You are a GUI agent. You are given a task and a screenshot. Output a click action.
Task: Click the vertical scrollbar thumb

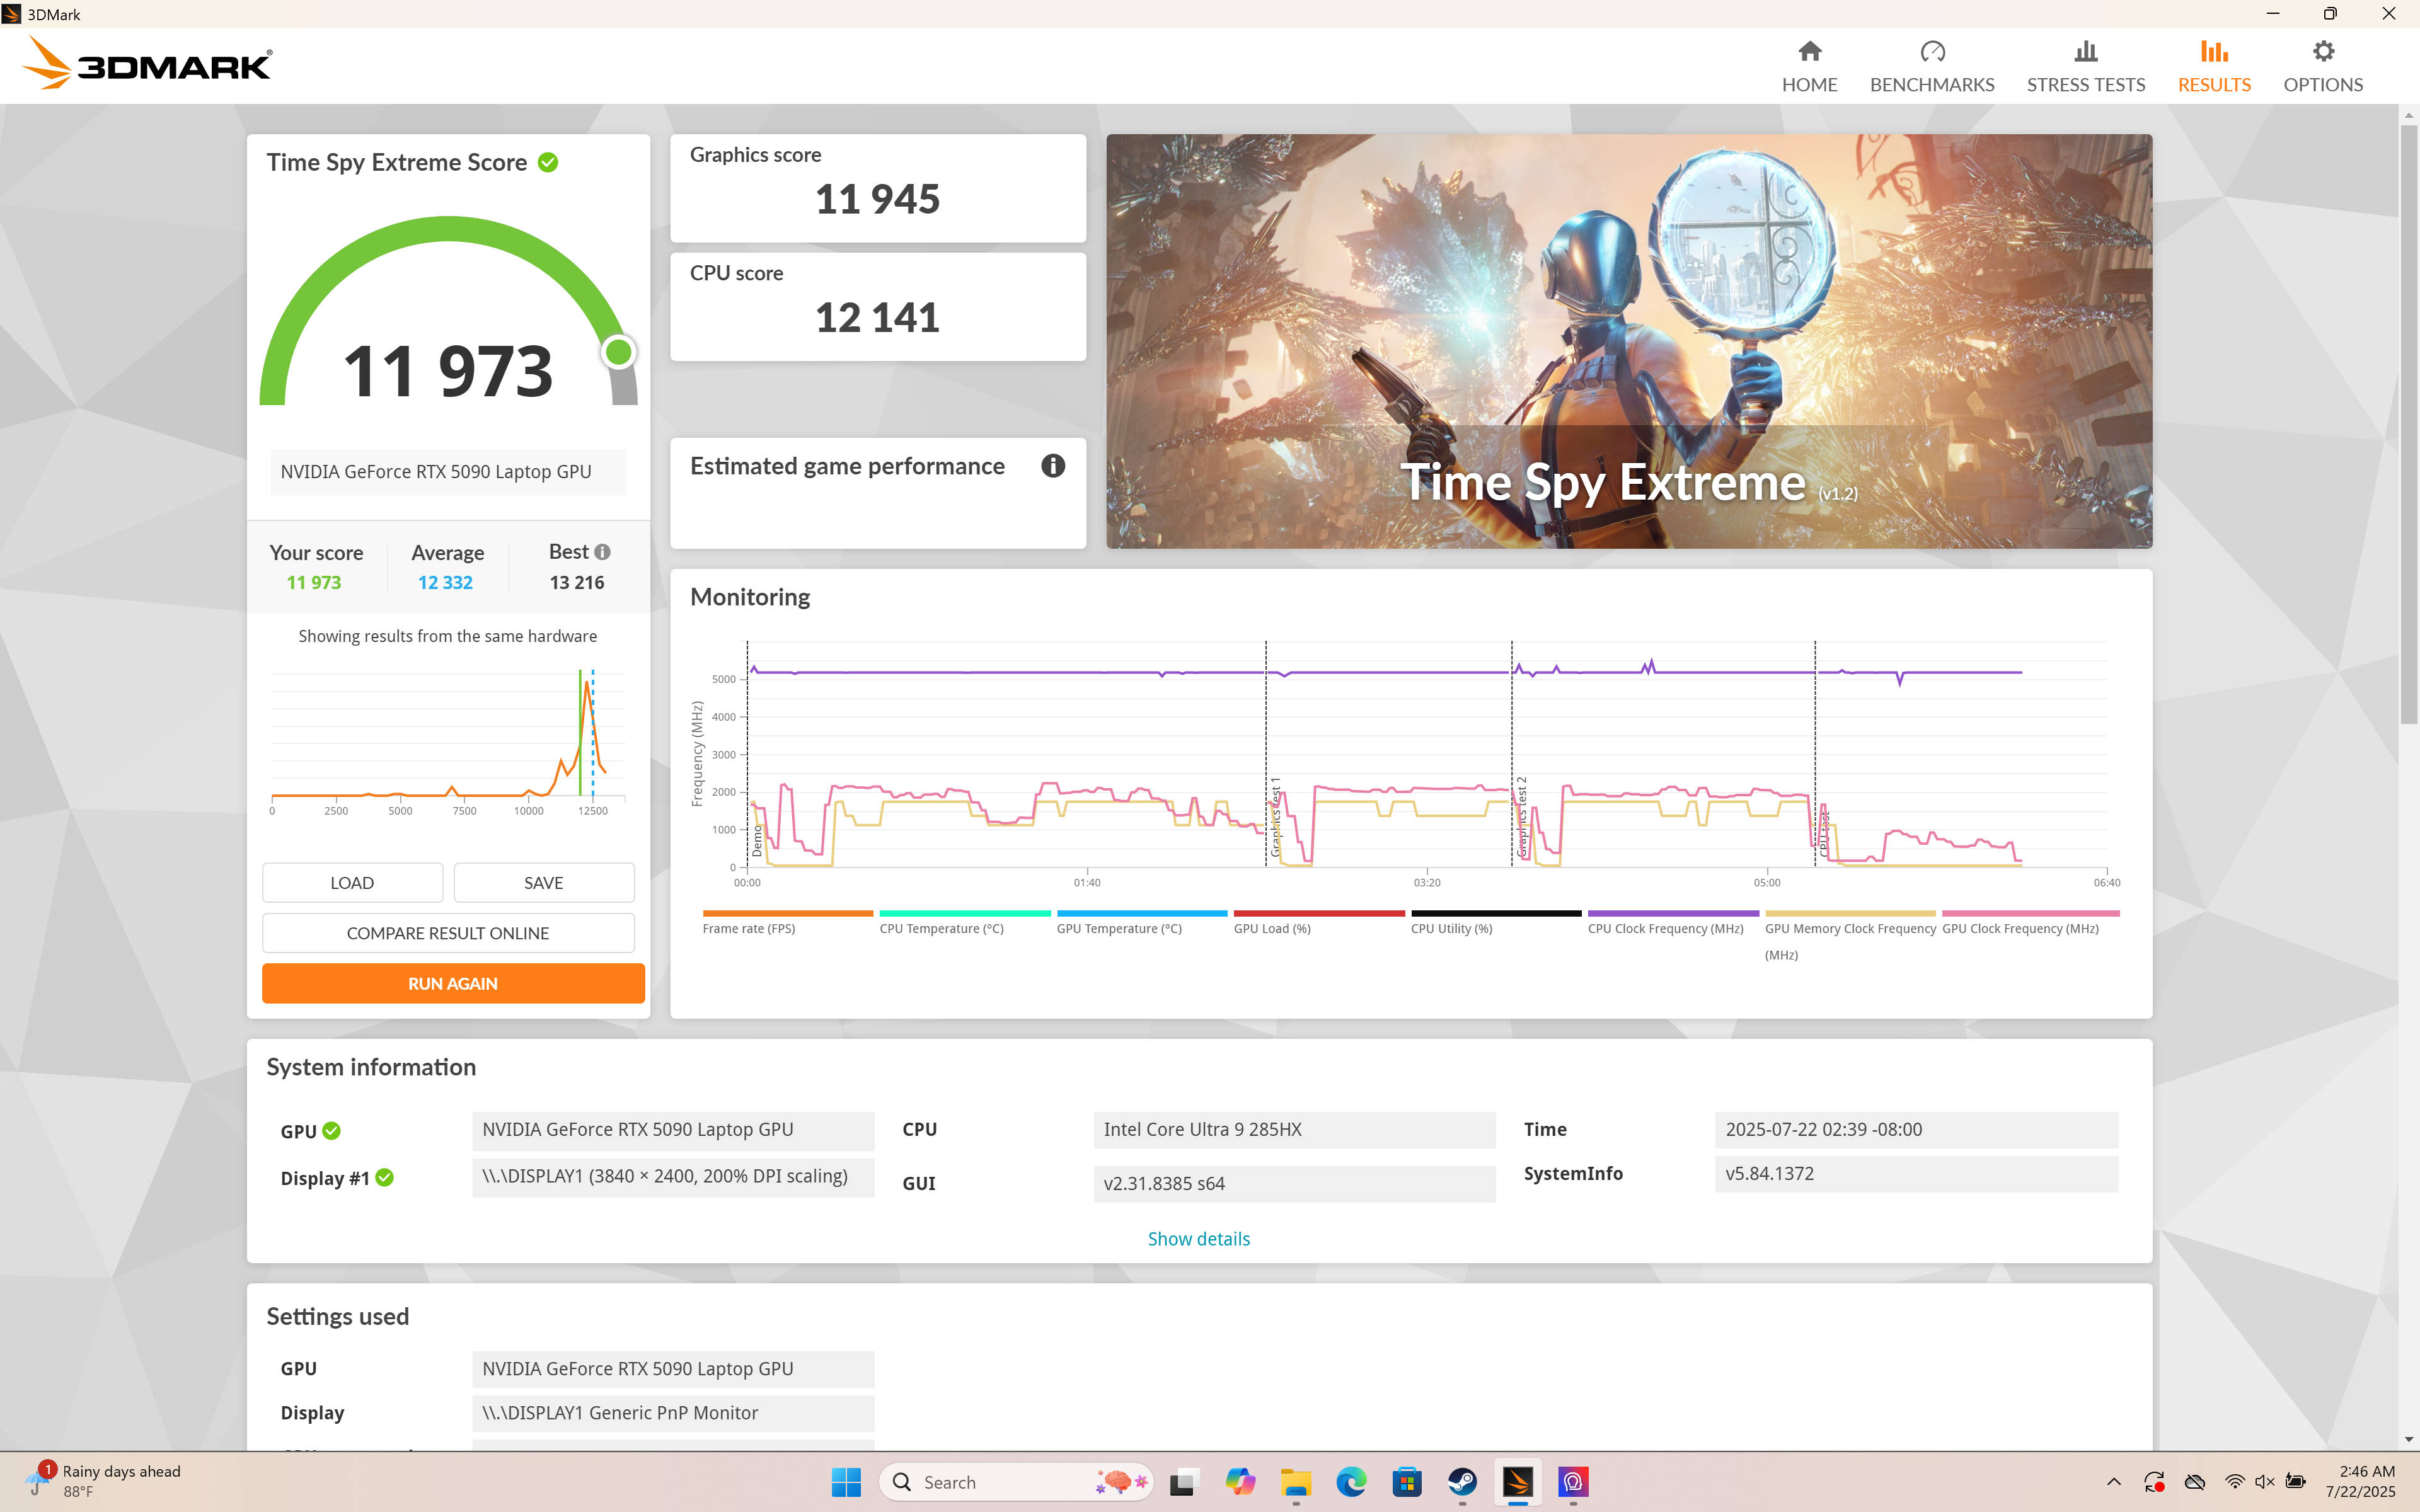[2408, 424]
